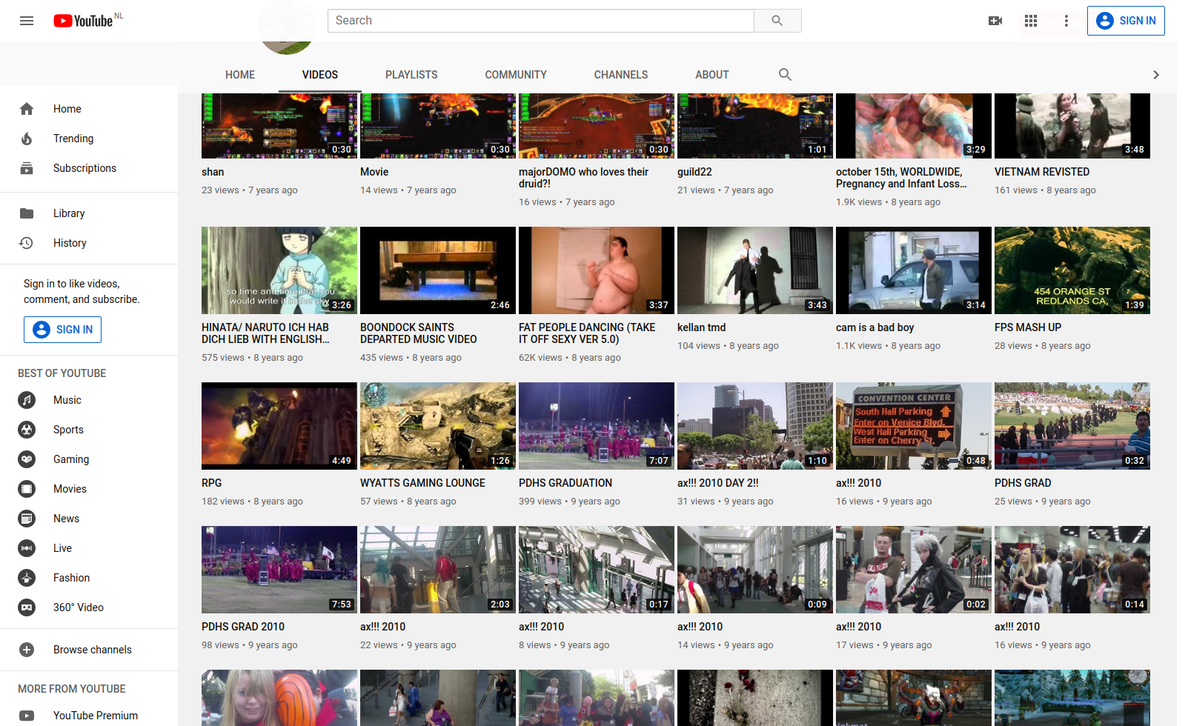Click the YouTube logo

pyautogui.click(x=83, y=21)
